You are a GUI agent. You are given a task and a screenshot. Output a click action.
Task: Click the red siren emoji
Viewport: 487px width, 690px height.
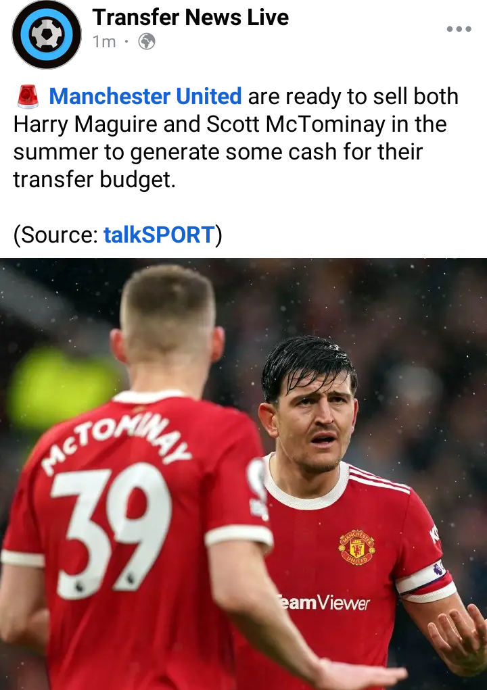tap(28, 97)
